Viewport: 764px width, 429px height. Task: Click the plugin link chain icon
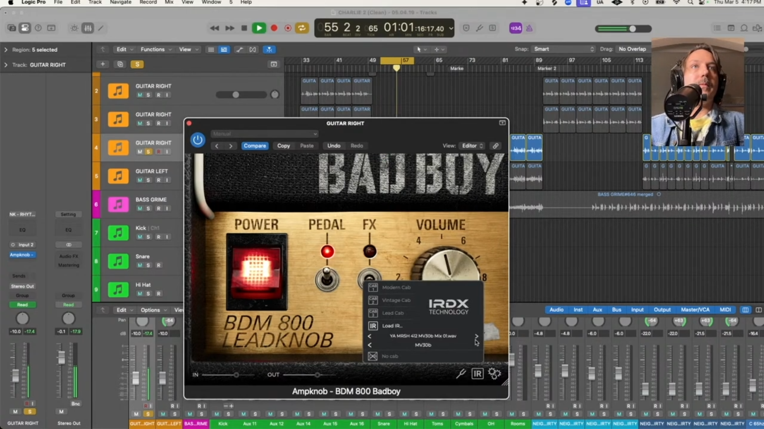495,146
